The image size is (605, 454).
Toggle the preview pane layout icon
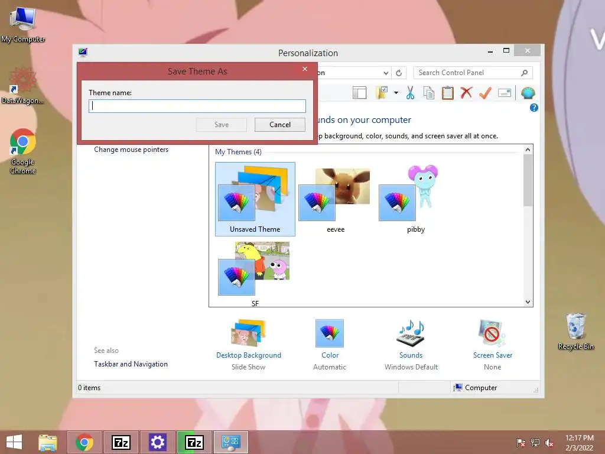pyautogui.click(x=359, y=93)
